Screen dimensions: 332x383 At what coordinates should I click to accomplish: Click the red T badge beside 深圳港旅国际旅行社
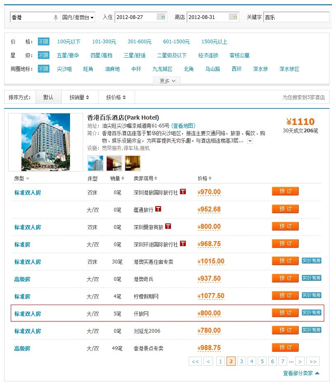click(183, 192)
